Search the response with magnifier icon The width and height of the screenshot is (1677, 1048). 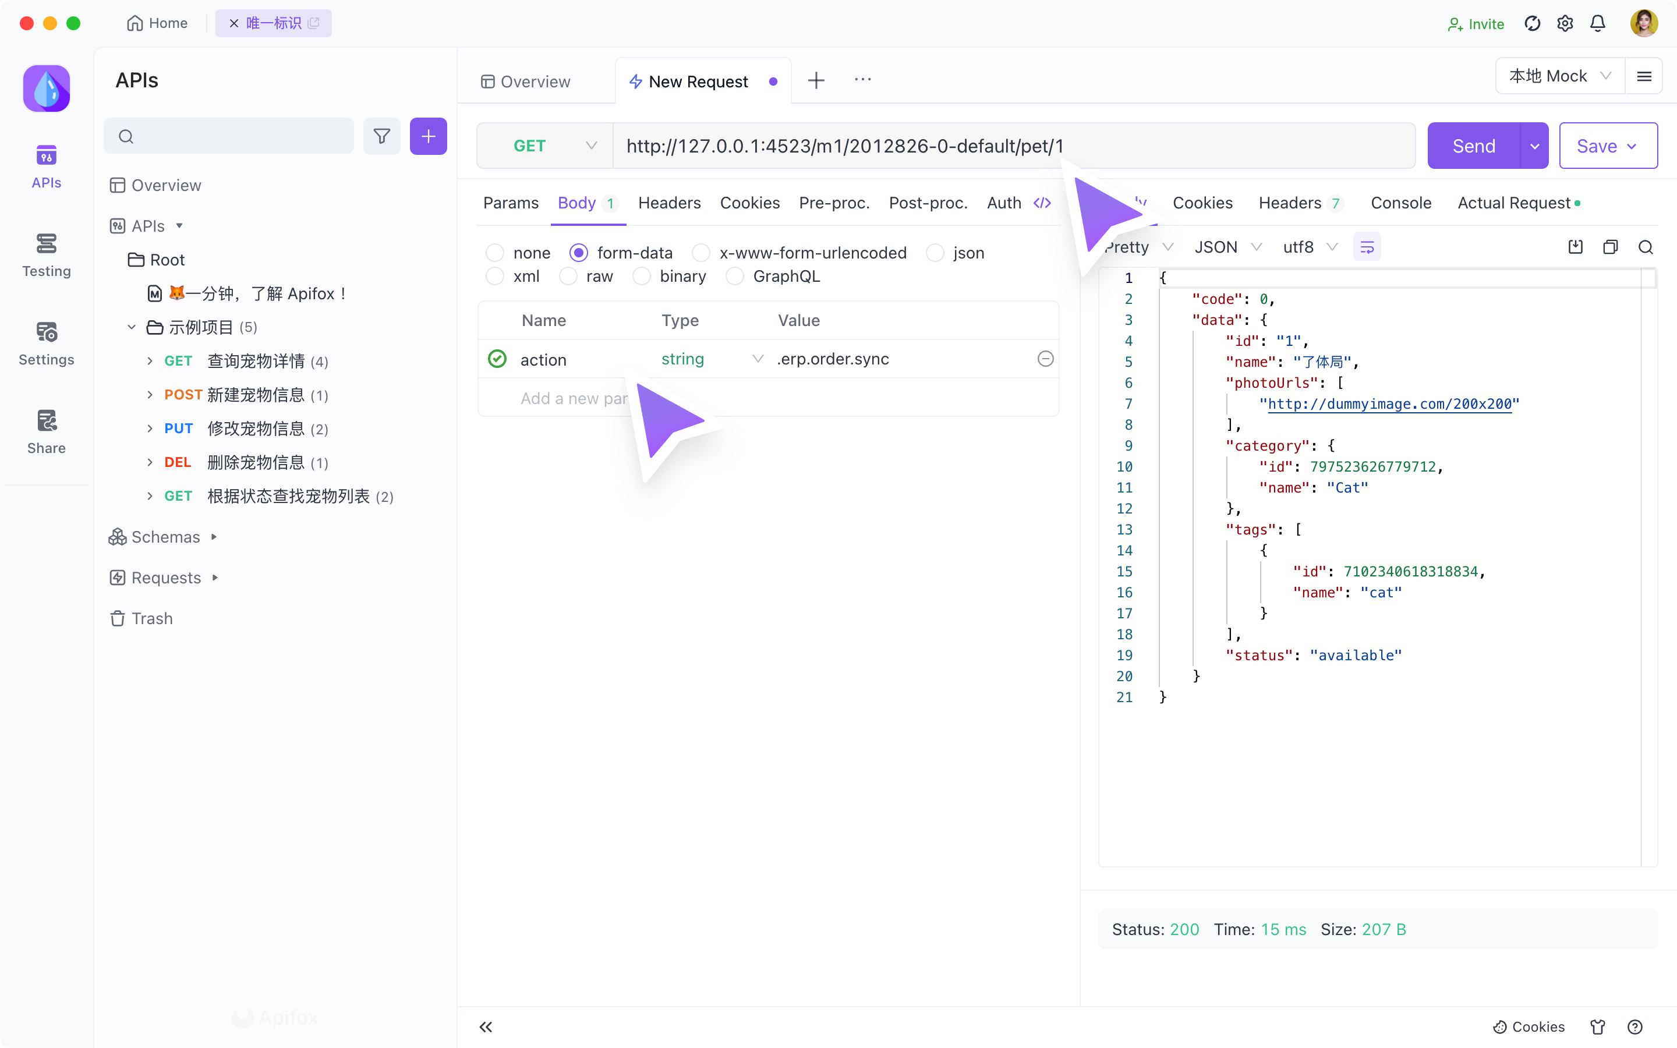pos(1646,247)
